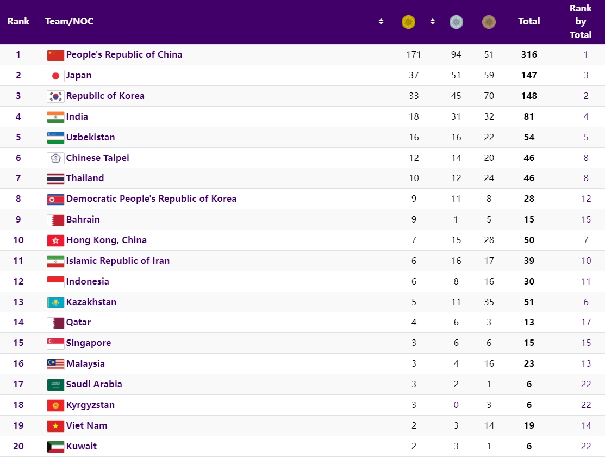Open the Malaysia team link
Screen dimensions: 605x457
click(x=86, y=363)
